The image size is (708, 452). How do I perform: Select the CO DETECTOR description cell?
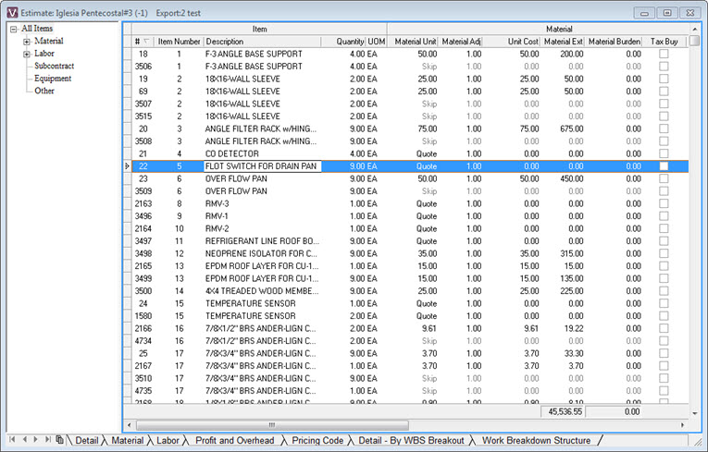click(x=262, y=153)
